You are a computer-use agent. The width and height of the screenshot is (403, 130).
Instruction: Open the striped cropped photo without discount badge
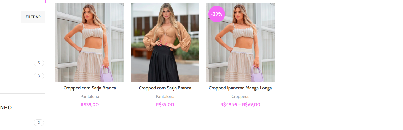pyautogui.click(x=90, y=42)
